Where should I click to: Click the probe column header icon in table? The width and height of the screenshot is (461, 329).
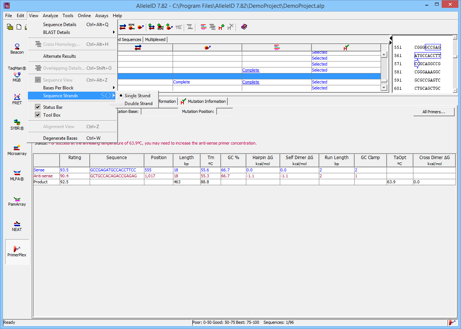point(208,47)
